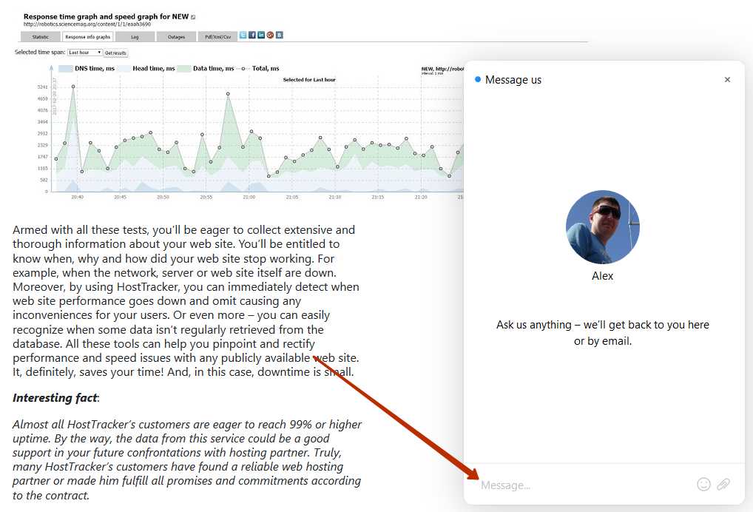
Task: Expand the Last hour time span dropdown
Action: coord(85,53)
